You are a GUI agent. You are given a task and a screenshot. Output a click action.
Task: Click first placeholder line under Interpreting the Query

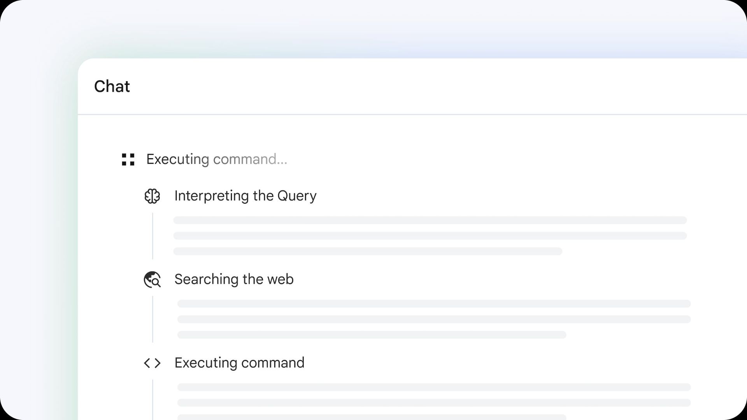tap(430, 220)
